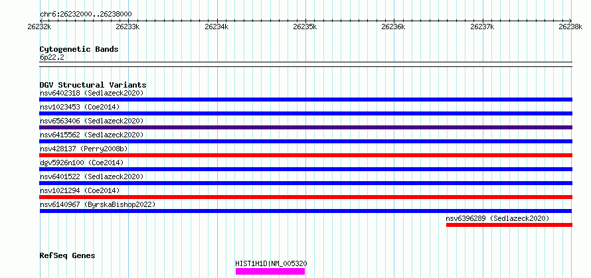Image resolution: width=591 pixels, height=278 pixels.
Task: Open dgv5926n100 (Coe2014) variant label
Action: click(x=82, y=163)
